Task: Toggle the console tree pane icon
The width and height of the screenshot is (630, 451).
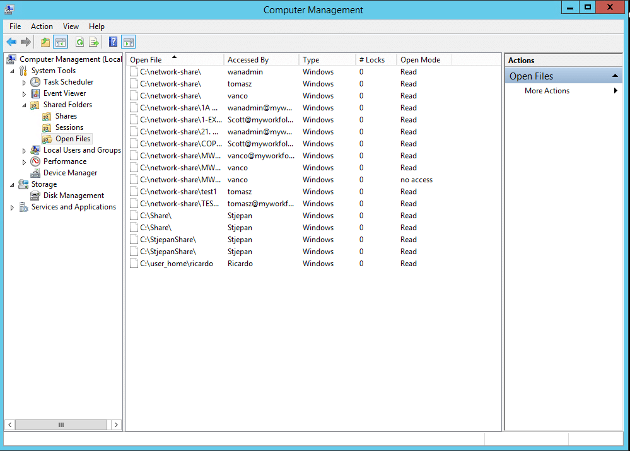Action: point(60,42)
